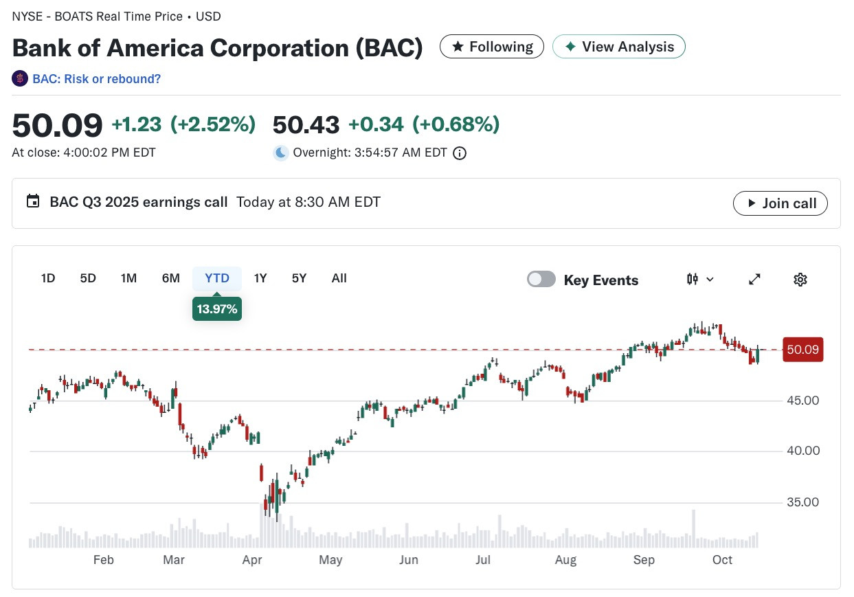Click the 50.09 price marker on chart
The image size is (854, 597).
(x=802, y=350)
